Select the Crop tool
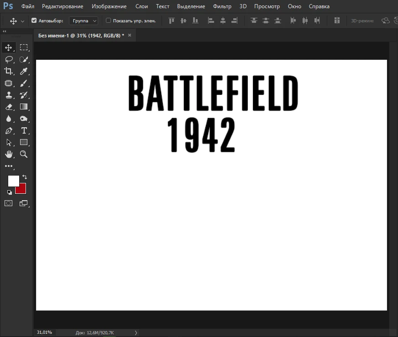 9,71
